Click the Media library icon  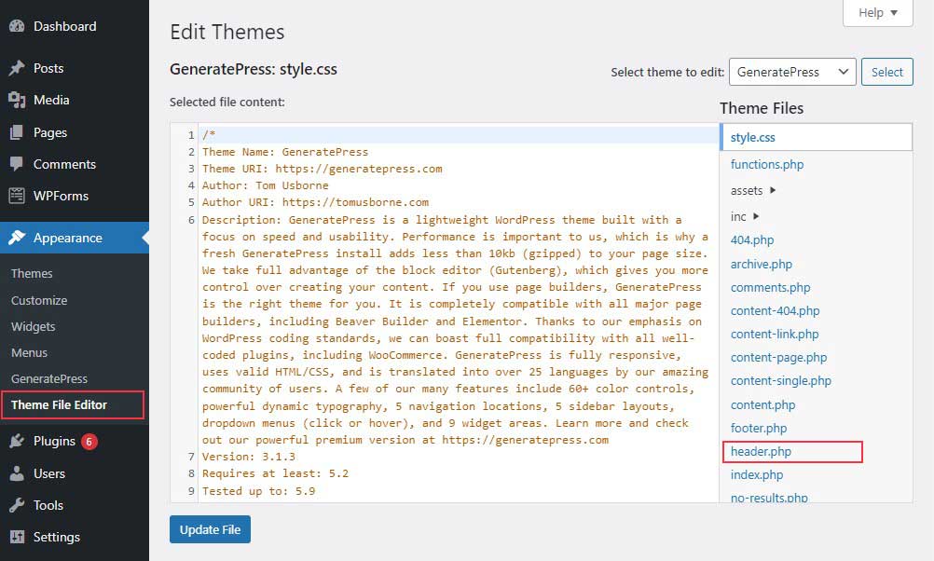17,100
